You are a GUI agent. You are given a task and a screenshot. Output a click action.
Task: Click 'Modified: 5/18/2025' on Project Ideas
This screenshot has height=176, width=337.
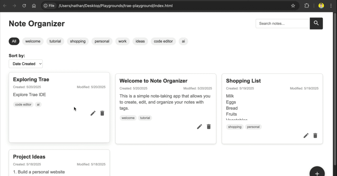tap(91, 164)
